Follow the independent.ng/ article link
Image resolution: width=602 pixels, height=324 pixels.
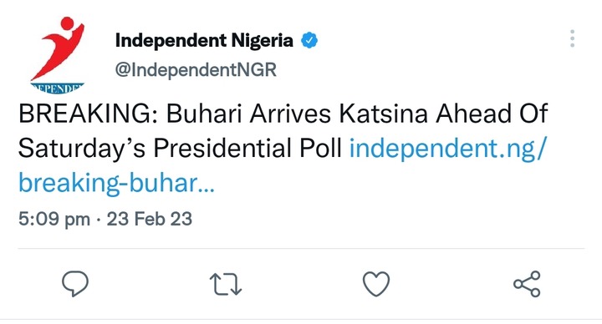click(x=447, y=149)
